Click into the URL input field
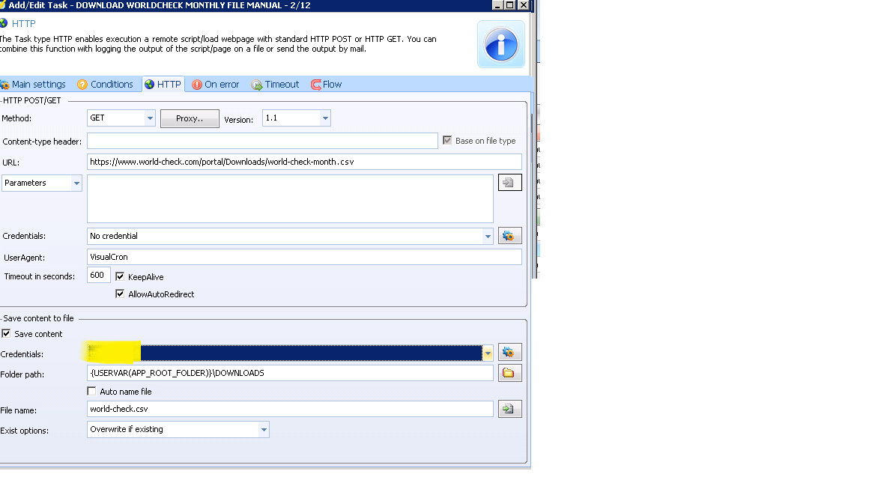Image resolution: width=893 pixels, height=483 pixels. (x=303, y=162)
